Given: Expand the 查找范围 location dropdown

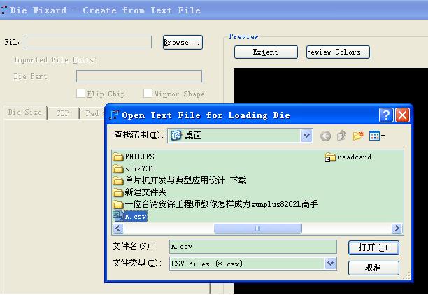Looking at the screenshot, I should (x=306, y=136).
